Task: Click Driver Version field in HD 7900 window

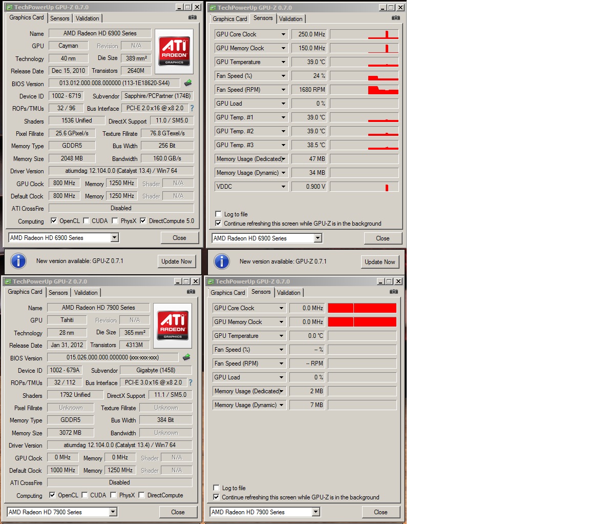Action: [x=120, y=445]
